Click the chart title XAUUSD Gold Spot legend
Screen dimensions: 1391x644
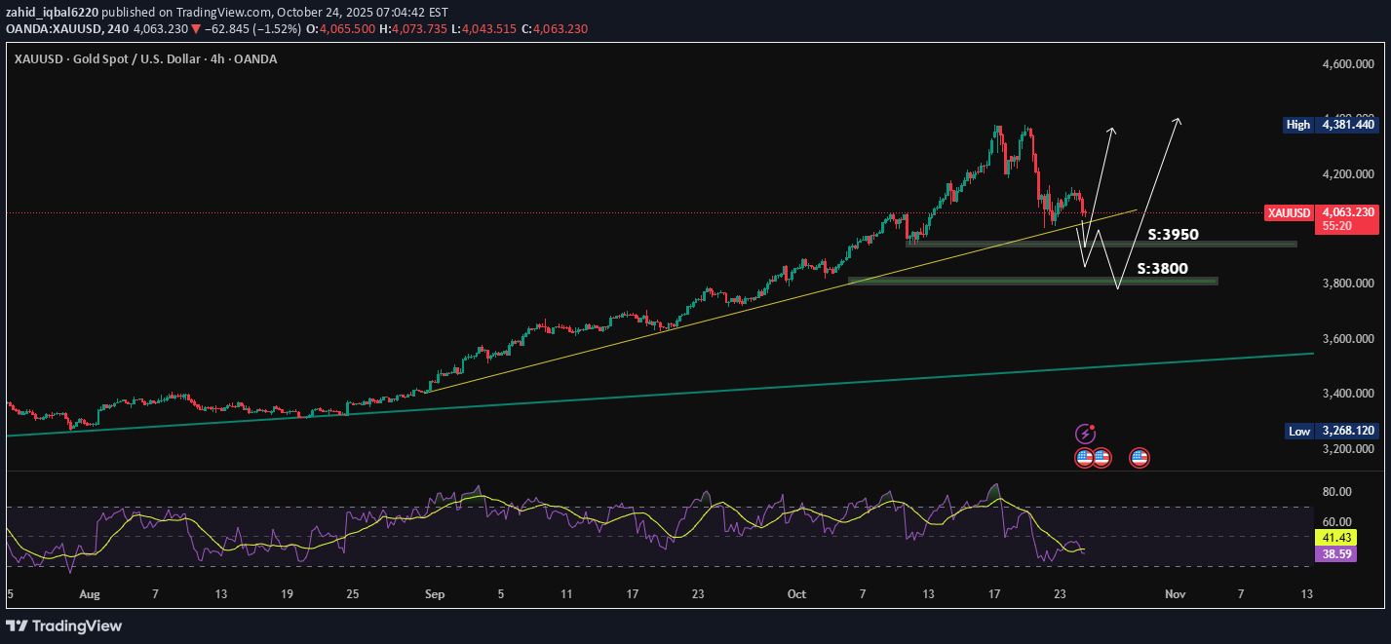click(x=145, y=59)
